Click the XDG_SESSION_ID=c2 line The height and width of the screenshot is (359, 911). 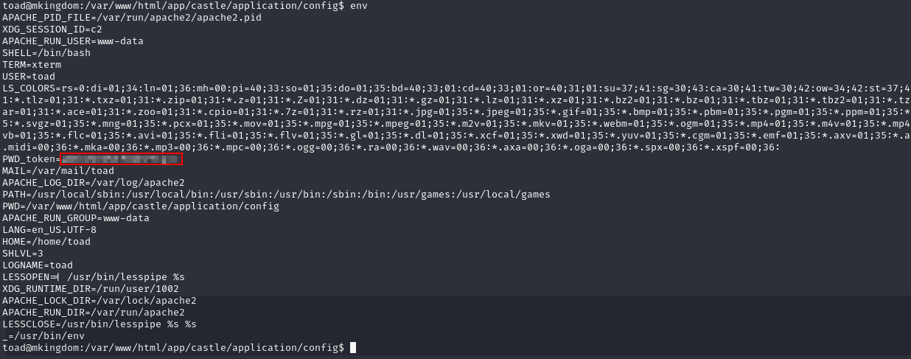click(52, 29)
